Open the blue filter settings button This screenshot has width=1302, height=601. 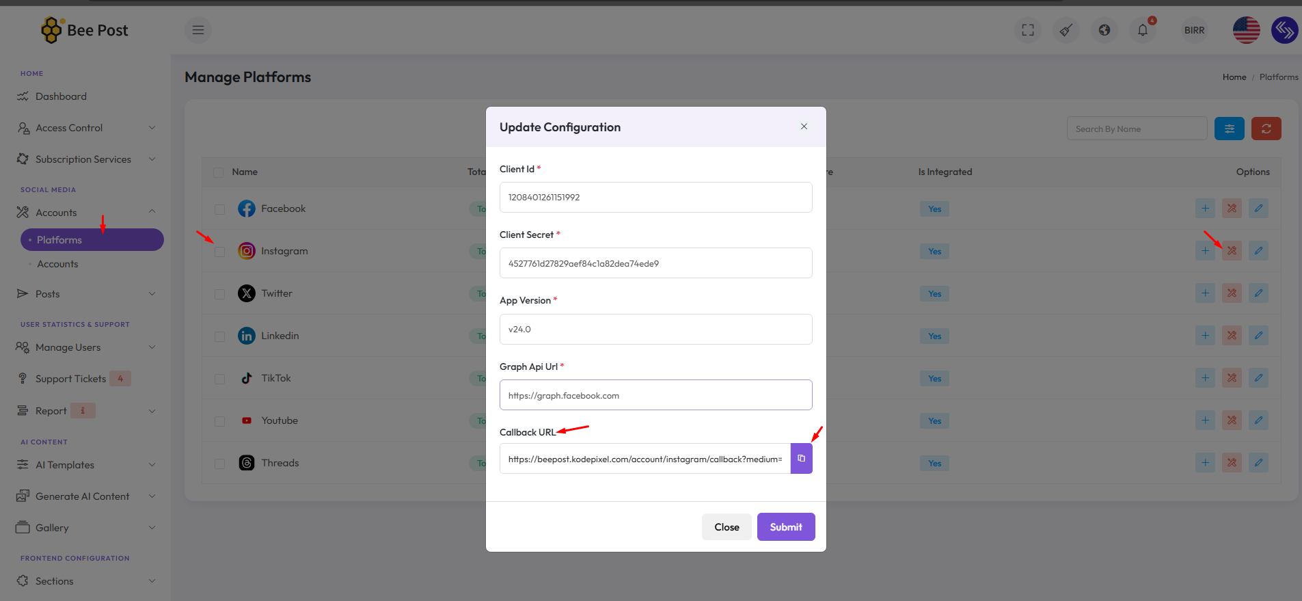pos(1229,129)
